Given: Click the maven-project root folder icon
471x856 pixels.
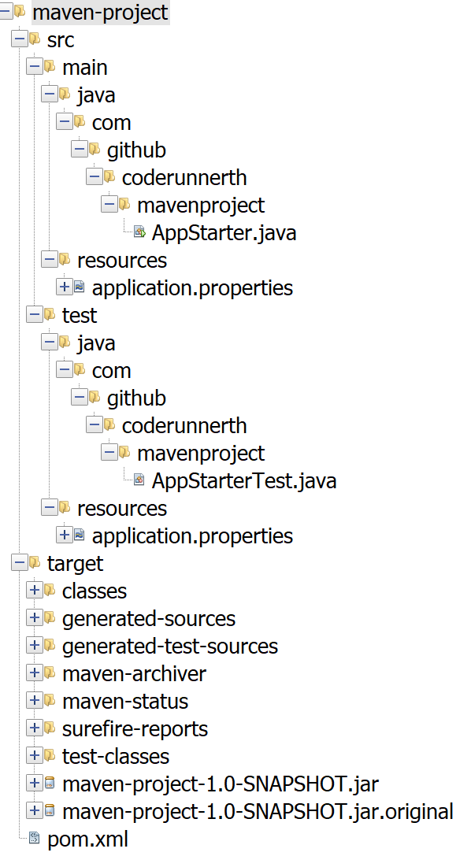Looking at the screenshot, I should [20, 12].
